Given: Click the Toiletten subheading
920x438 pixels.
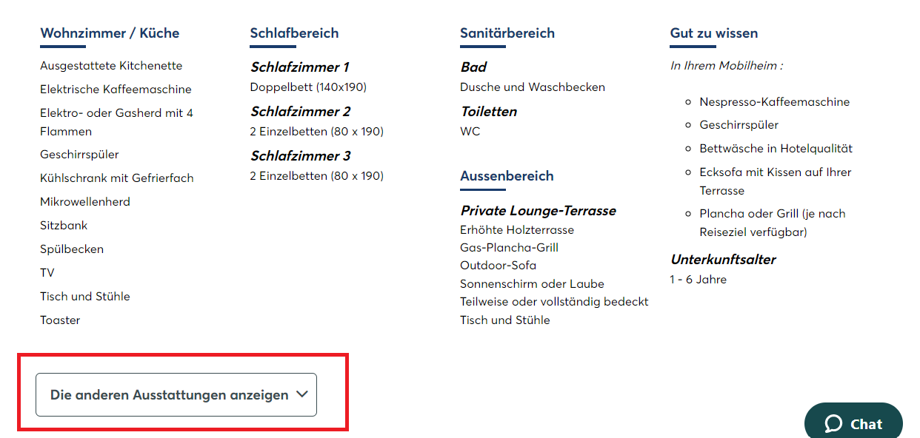Looking at the screenshot, I should click(x=488, y=112).
